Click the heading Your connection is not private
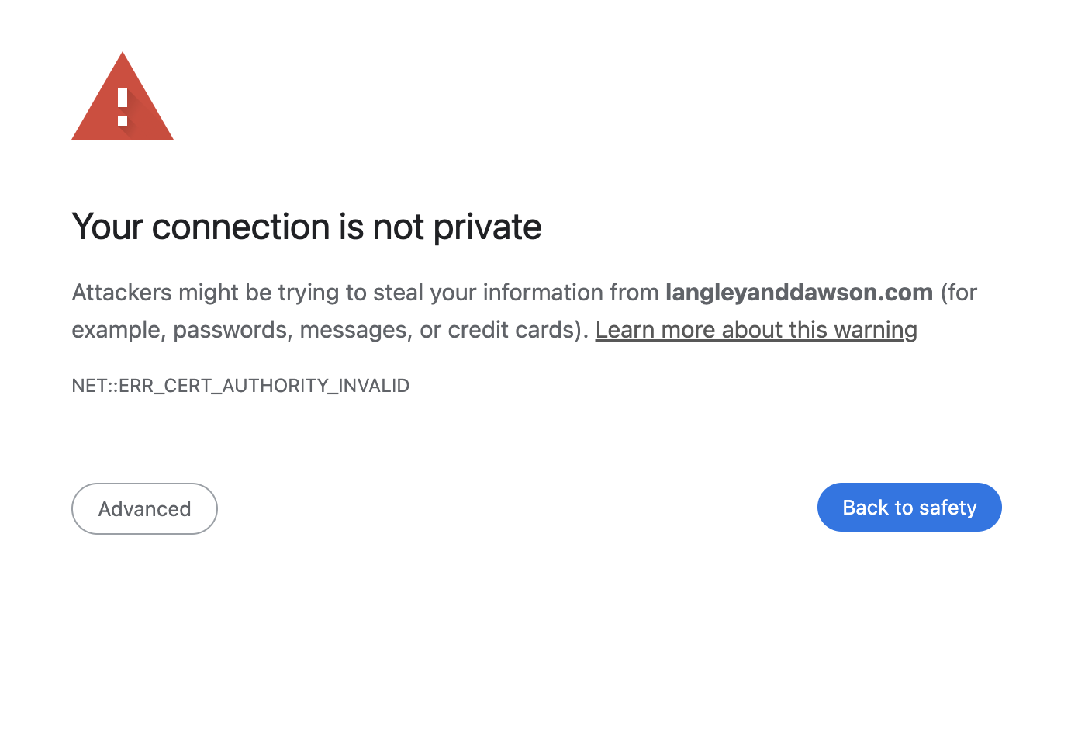The height and width of the screenshot is (742, 1078). [x=306, y=227]
